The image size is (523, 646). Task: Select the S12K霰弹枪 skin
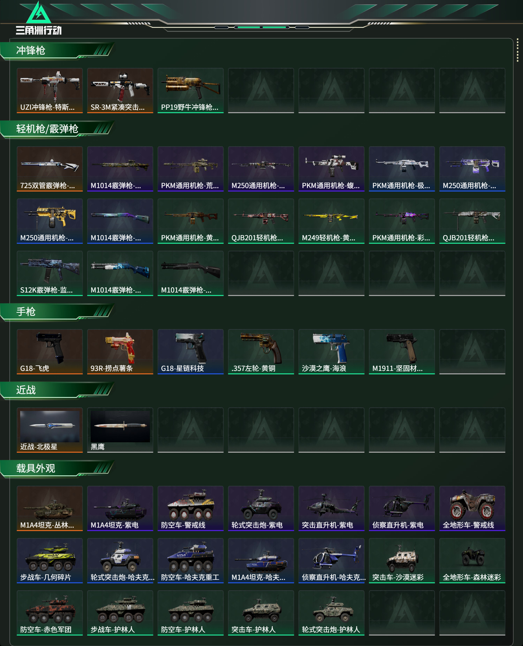pyautogui.click(x=50, y=273)
